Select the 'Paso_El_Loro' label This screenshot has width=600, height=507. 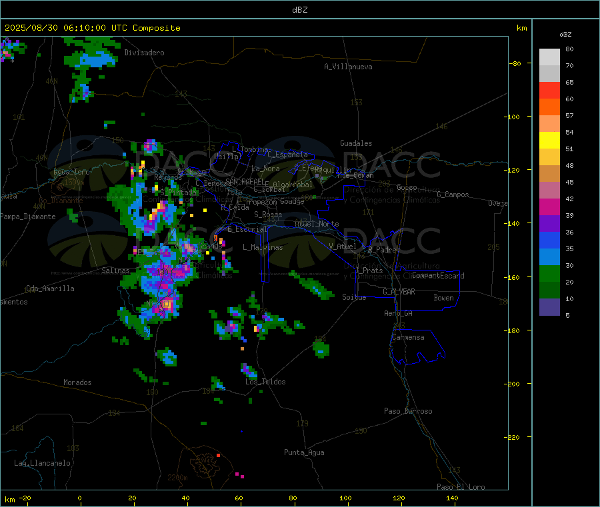click(x=461, y=487)
